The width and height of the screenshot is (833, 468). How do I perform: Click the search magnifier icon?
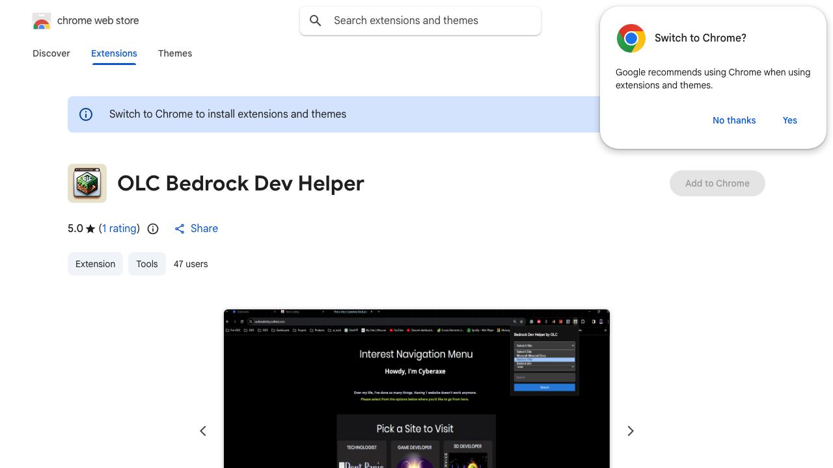click(316, 21)
